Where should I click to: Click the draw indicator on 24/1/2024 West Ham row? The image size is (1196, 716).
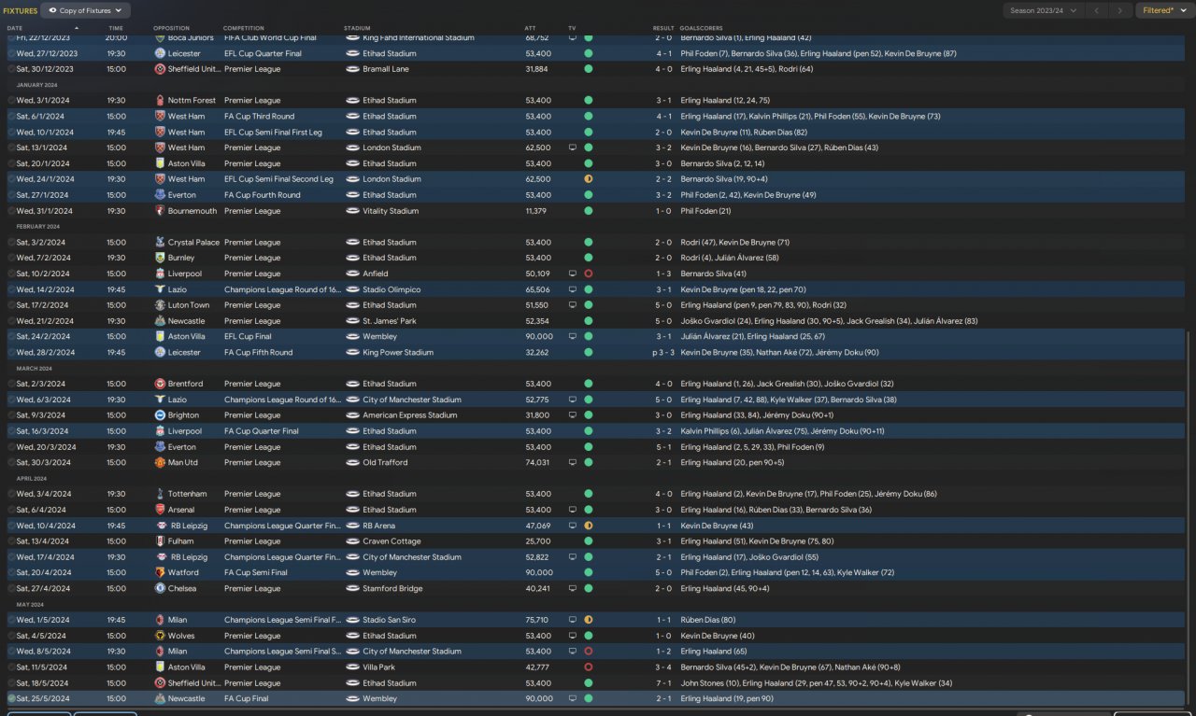click(589, 179)
